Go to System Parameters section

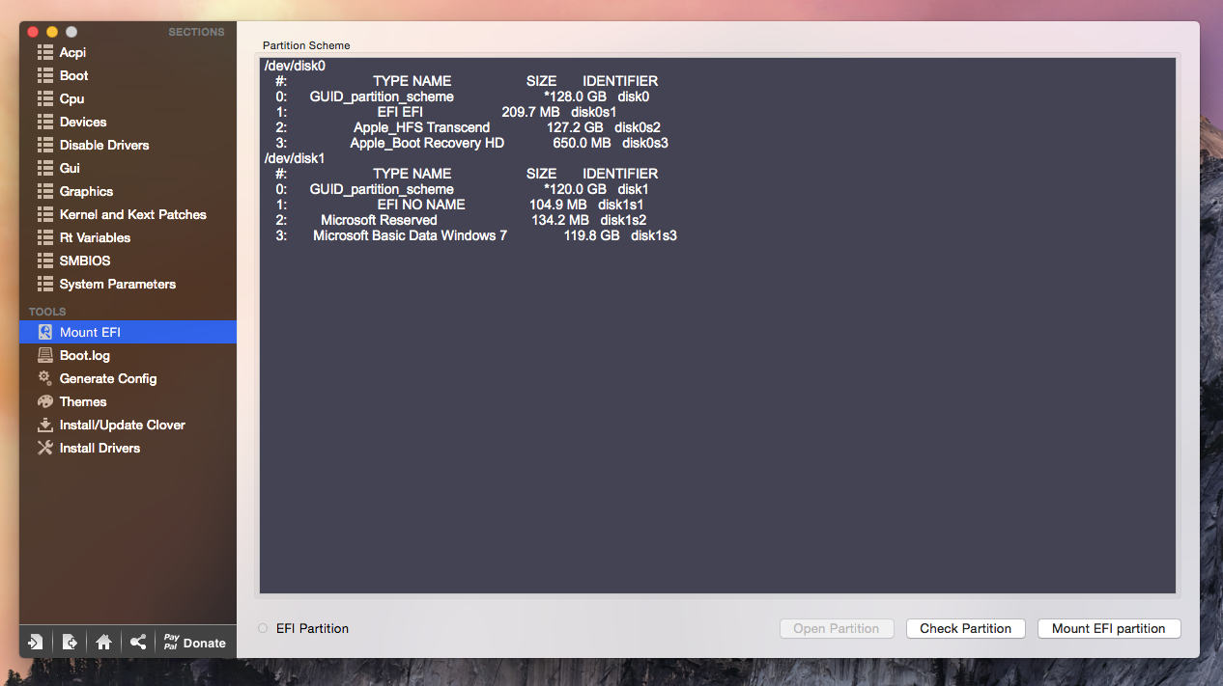click(128, 284)
